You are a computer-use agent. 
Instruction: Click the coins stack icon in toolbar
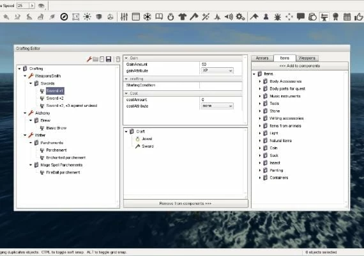312,17
